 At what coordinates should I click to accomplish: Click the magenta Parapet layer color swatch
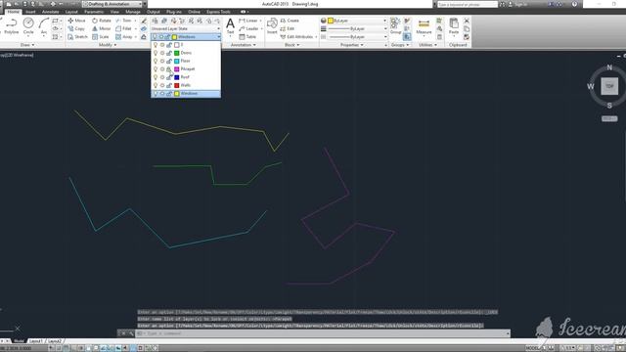coord(176,69)
